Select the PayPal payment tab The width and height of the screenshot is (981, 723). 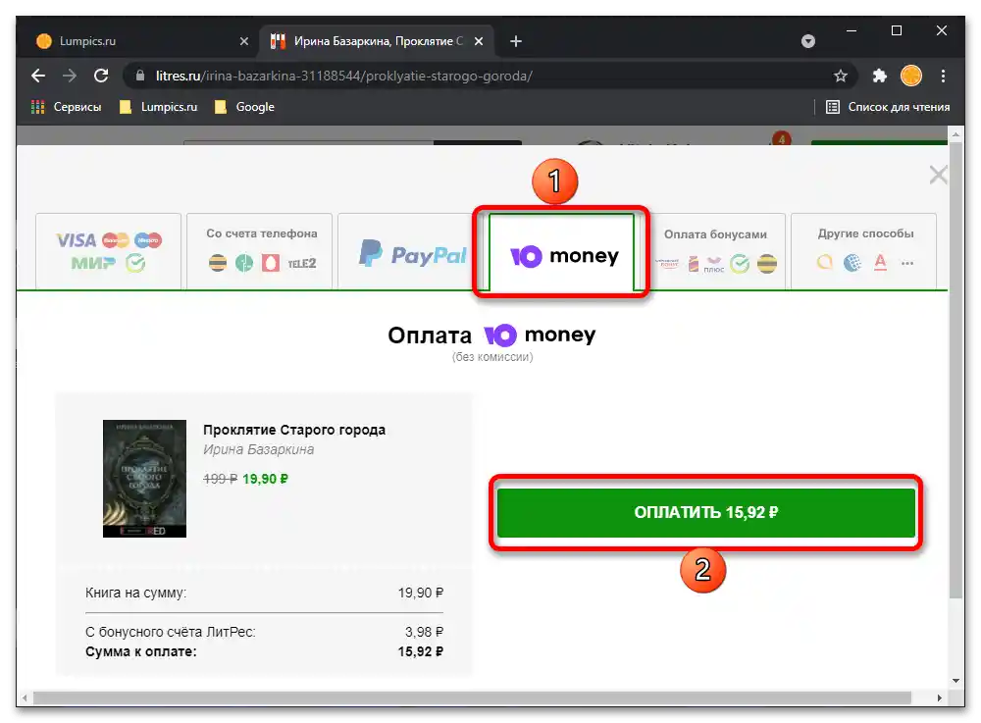pyautogui.click(x=410, y=251)
